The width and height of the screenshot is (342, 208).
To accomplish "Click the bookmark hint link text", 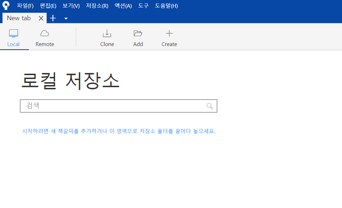I will click(x=119, y=131).
